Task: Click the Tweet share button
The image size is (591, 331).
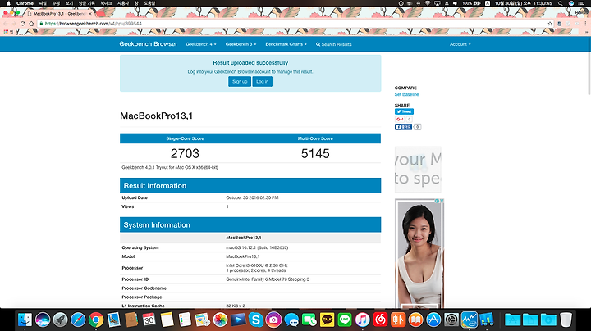Action: 404,111
